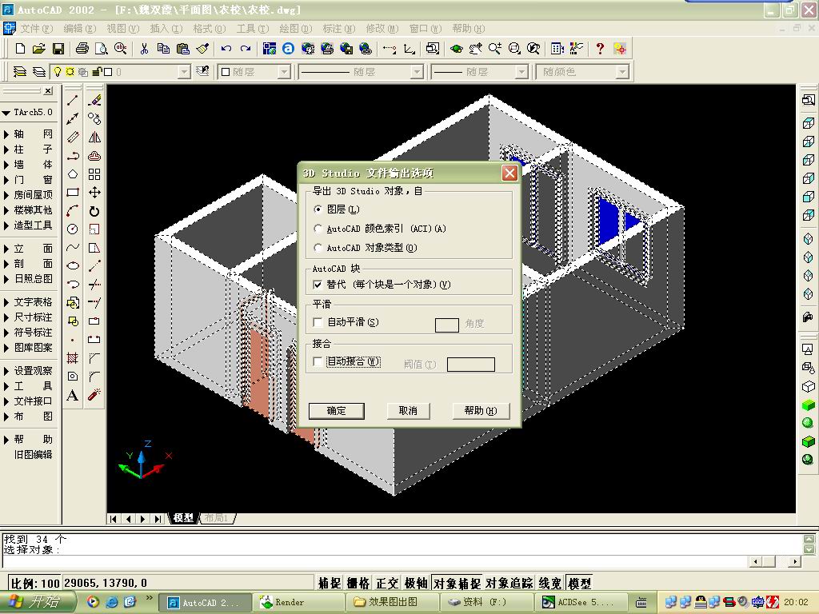The image size is (819, 614).
Task: Toggle 对象捕捉 osnap in the status bar
Action: click(x=457, y=583)
